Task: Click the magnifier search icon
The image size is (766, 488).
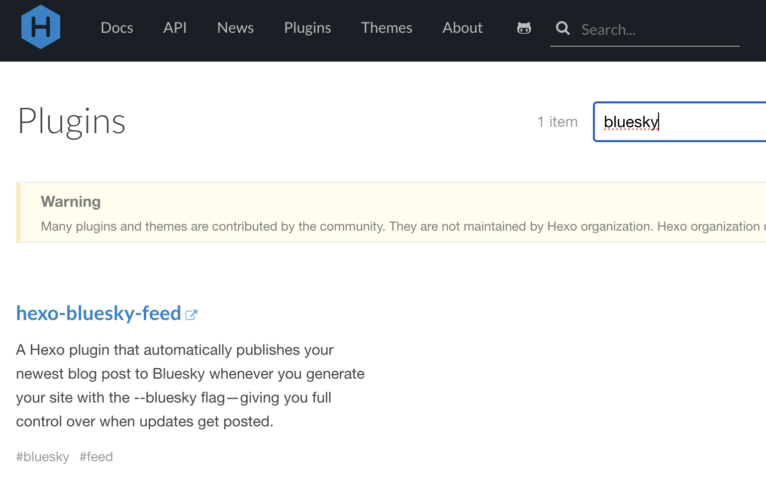Action: (563, 28)
